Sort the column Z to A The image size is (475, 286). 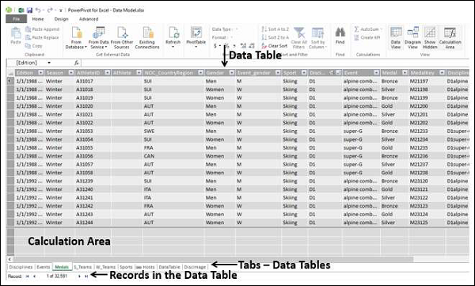tap(275, 37)
